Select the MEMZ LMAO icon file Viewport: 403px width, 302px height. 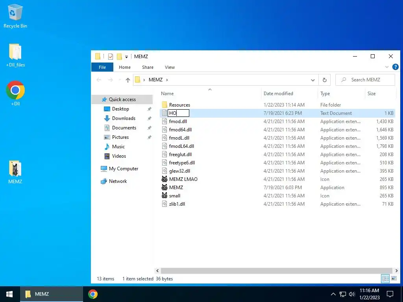[183, 179]
